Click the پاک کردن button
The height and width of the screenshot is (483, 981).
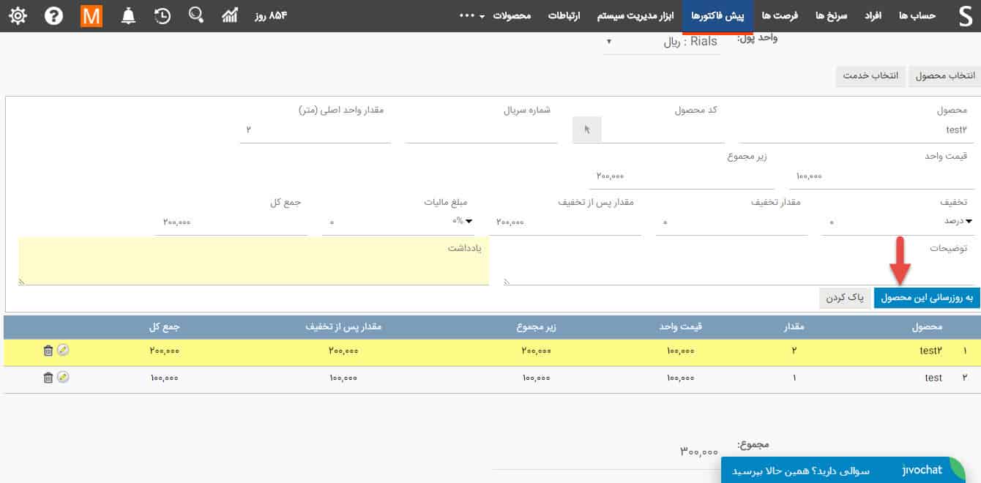[845, 298]
